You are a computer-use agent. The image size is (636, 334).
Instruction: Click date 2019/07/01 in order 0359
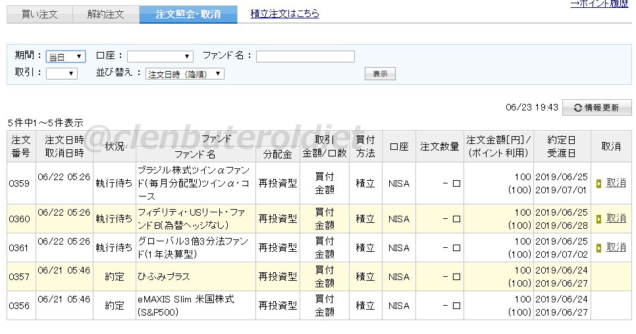(562, 190)
